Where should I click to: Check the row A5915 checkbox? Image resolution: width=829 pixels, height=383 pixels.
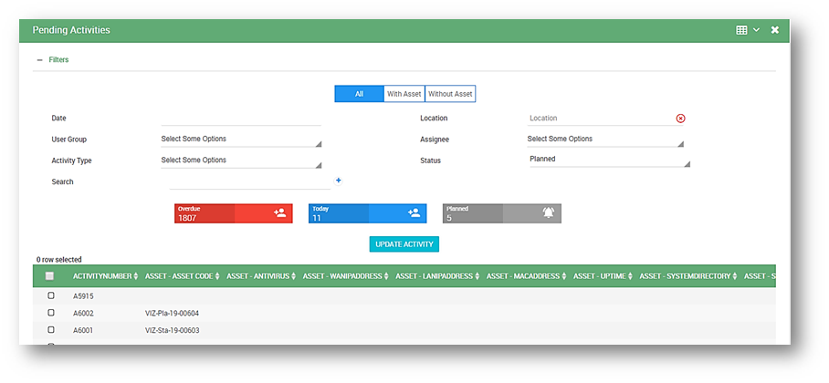tap(51, 295)
